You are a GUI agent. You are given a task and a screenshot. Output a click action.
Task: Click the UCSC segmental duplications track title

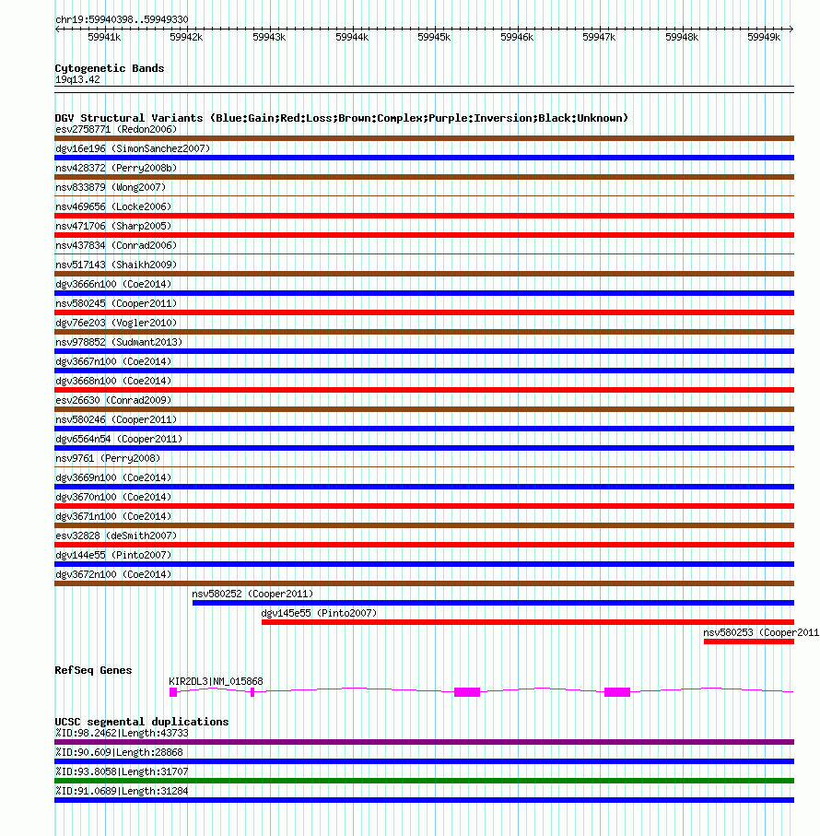[142, 722]
